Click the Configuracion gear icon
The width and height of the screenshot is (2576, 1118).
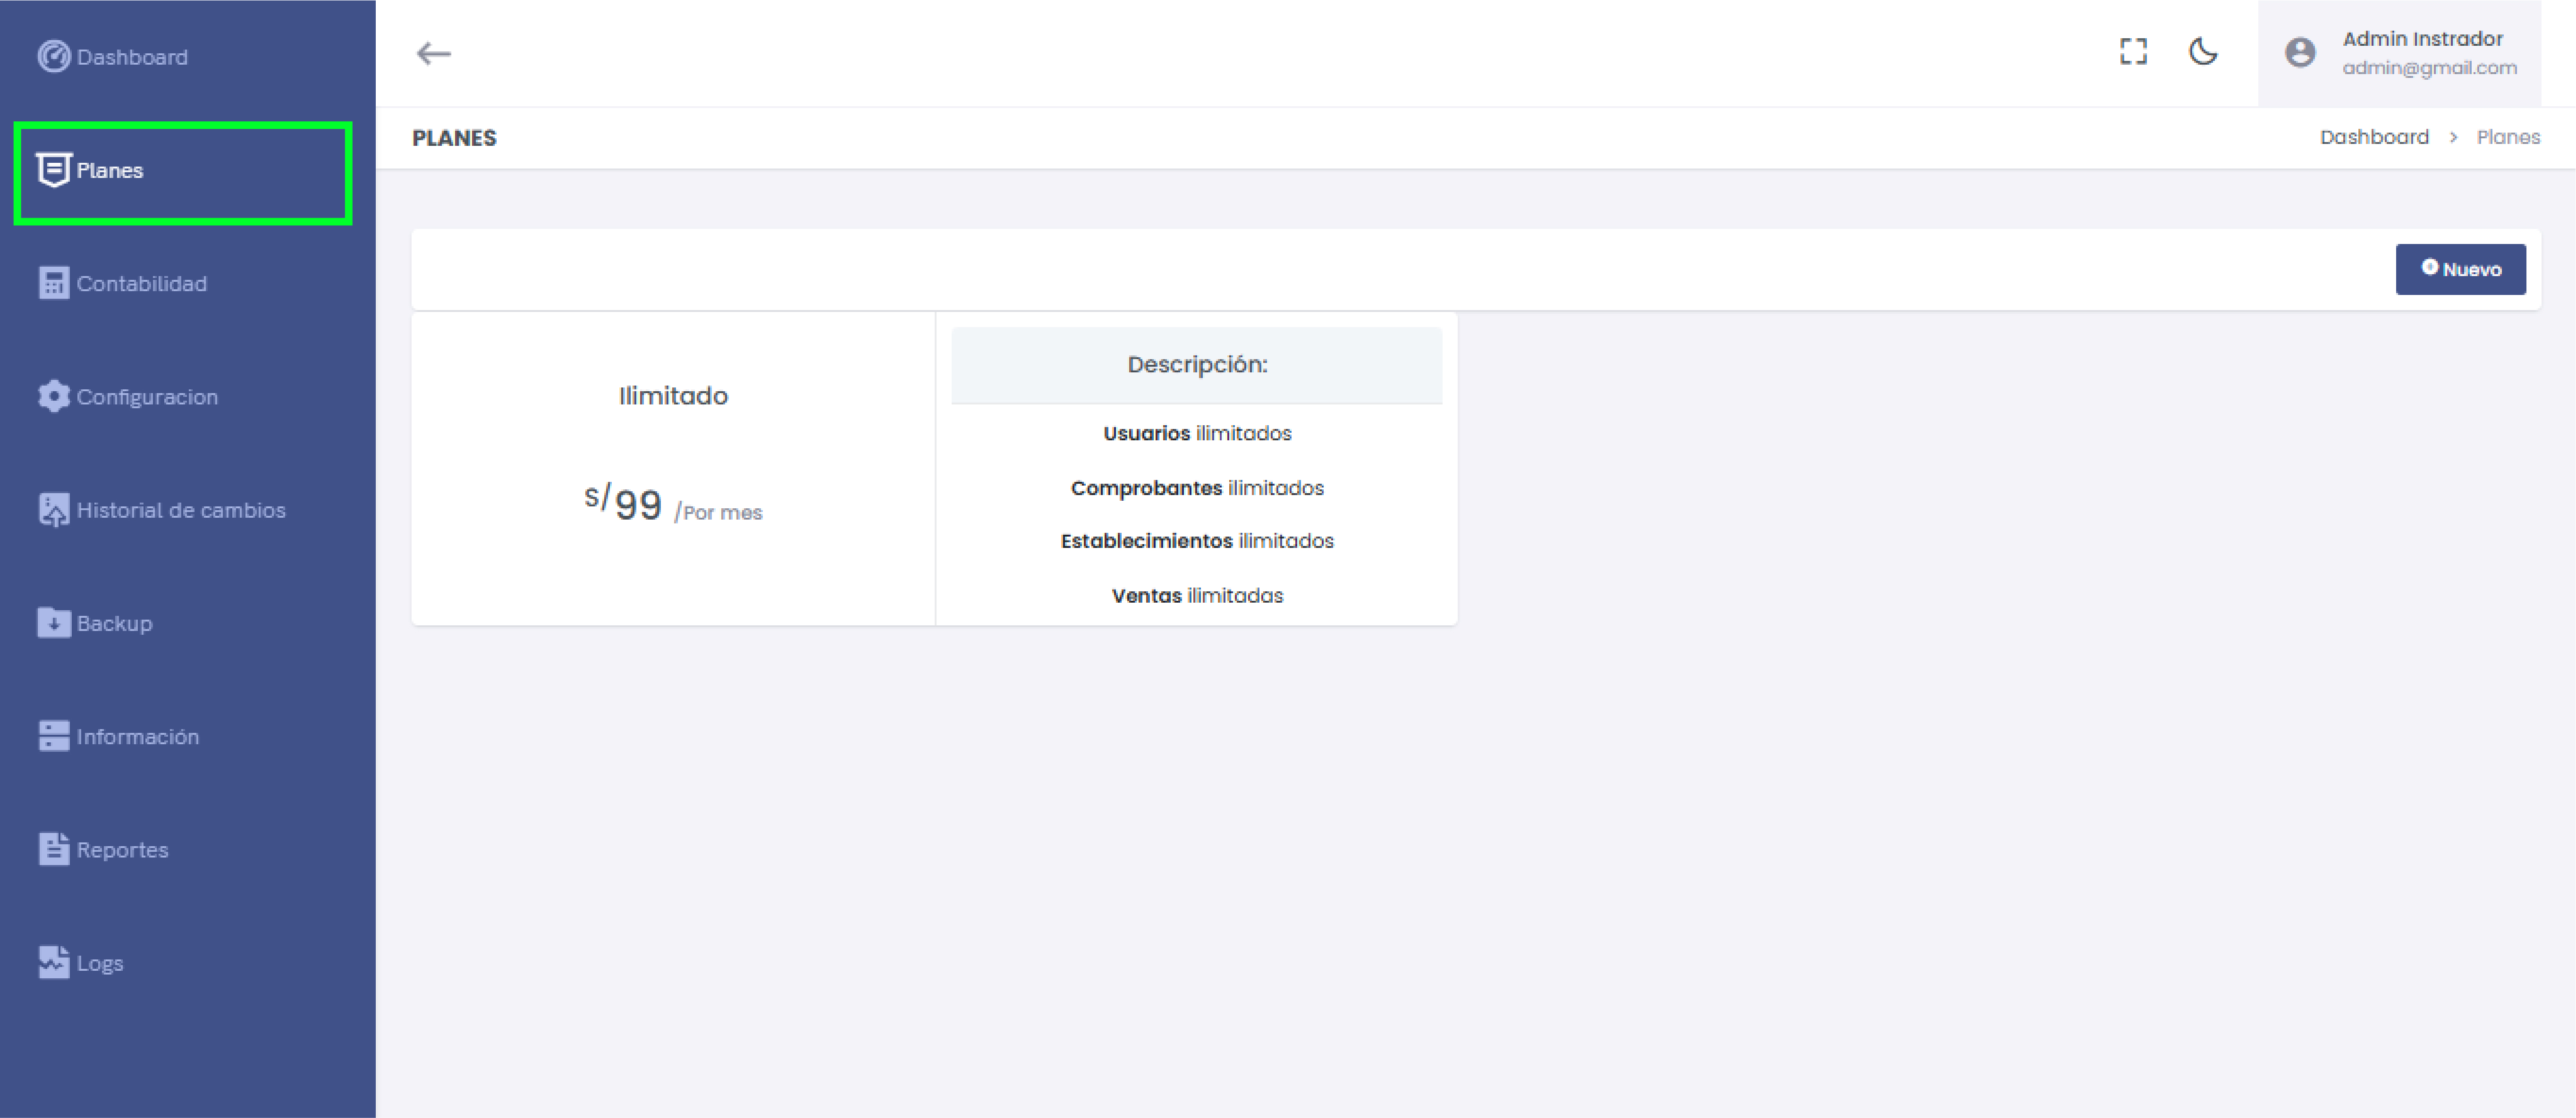click(53, 396)
